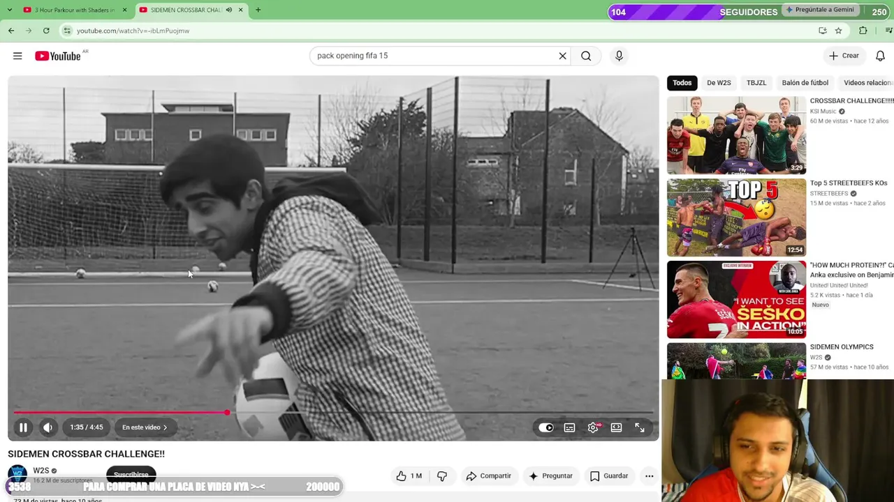The width and height of the screenshot is (894, 502).
Task: Click the video title 'SIDEMEN CROSSBAR CHALLENGE!!'
Action: coord(87,454)
